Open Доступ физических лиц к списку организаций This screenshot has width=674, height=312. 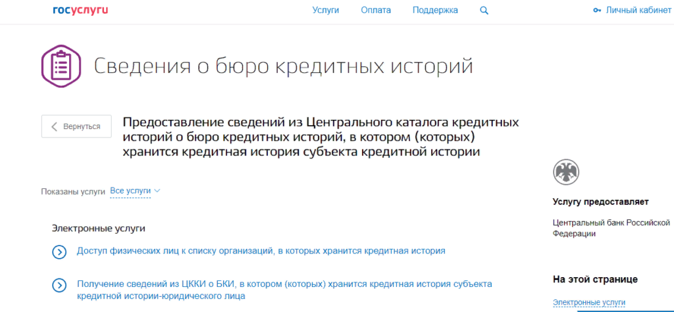(261, 251)
